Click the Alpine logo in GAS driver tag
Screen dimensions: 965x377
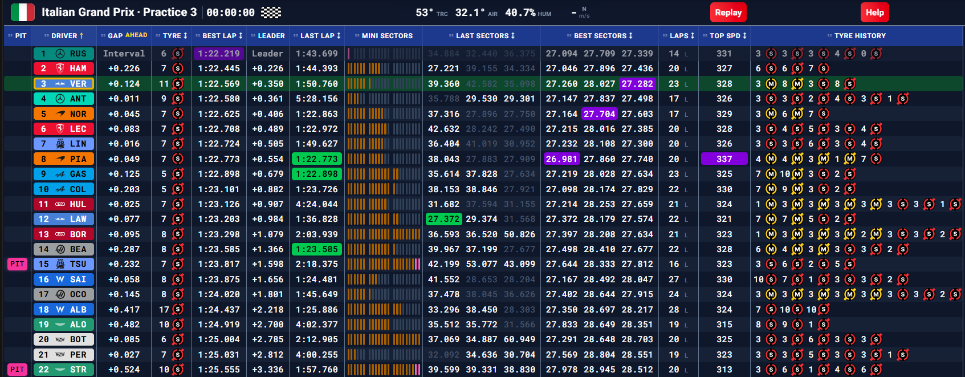(x=60, y=174)
